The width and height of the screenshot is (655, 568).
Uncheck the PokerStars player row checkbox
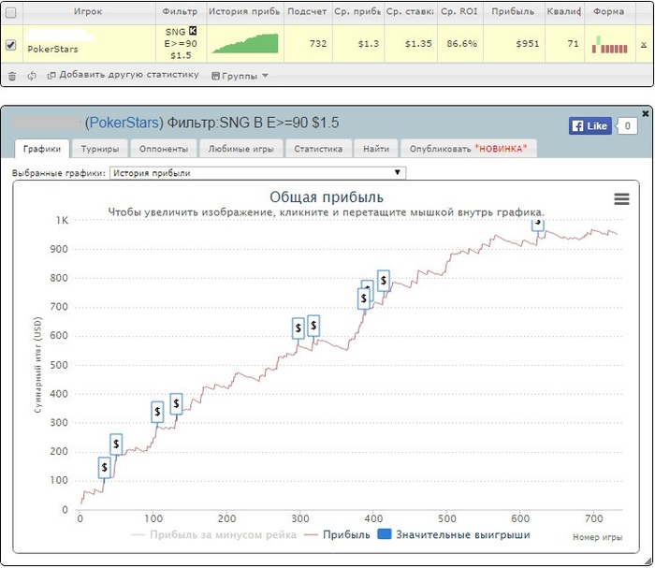[11, 44]
